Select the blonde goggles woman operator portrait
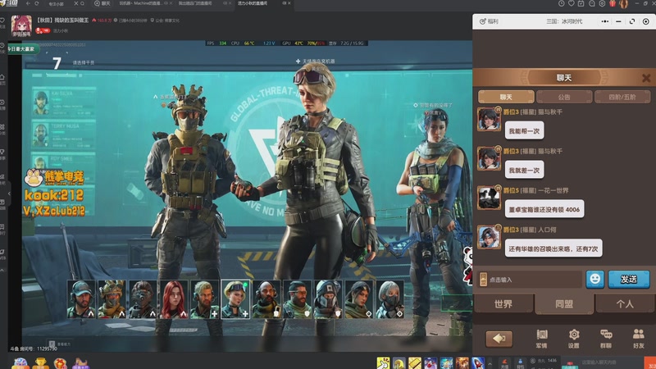656x369 pixels. 235,299
